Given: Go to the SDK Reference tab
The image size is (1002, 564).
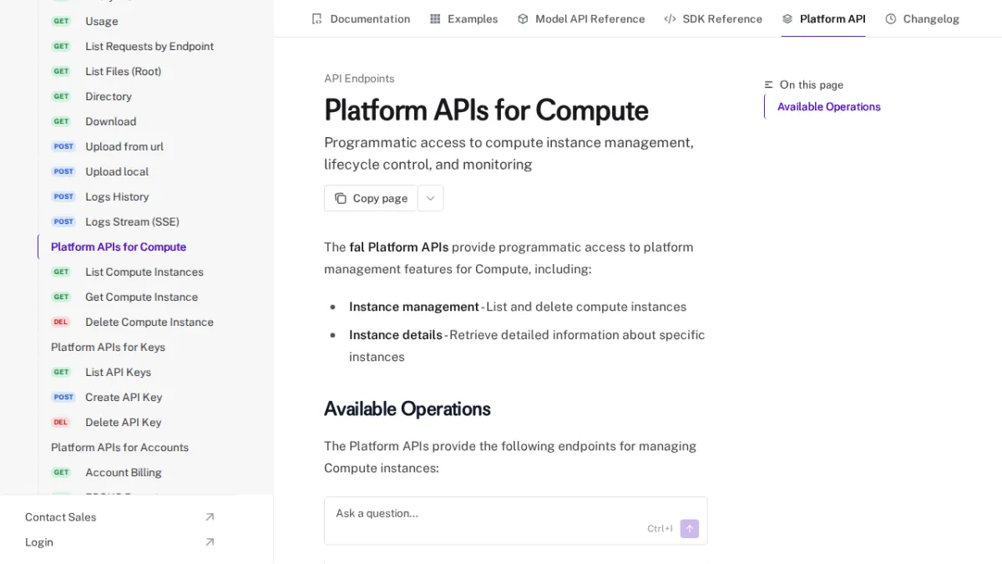Looking at the screenshot, I should (713, 18).
